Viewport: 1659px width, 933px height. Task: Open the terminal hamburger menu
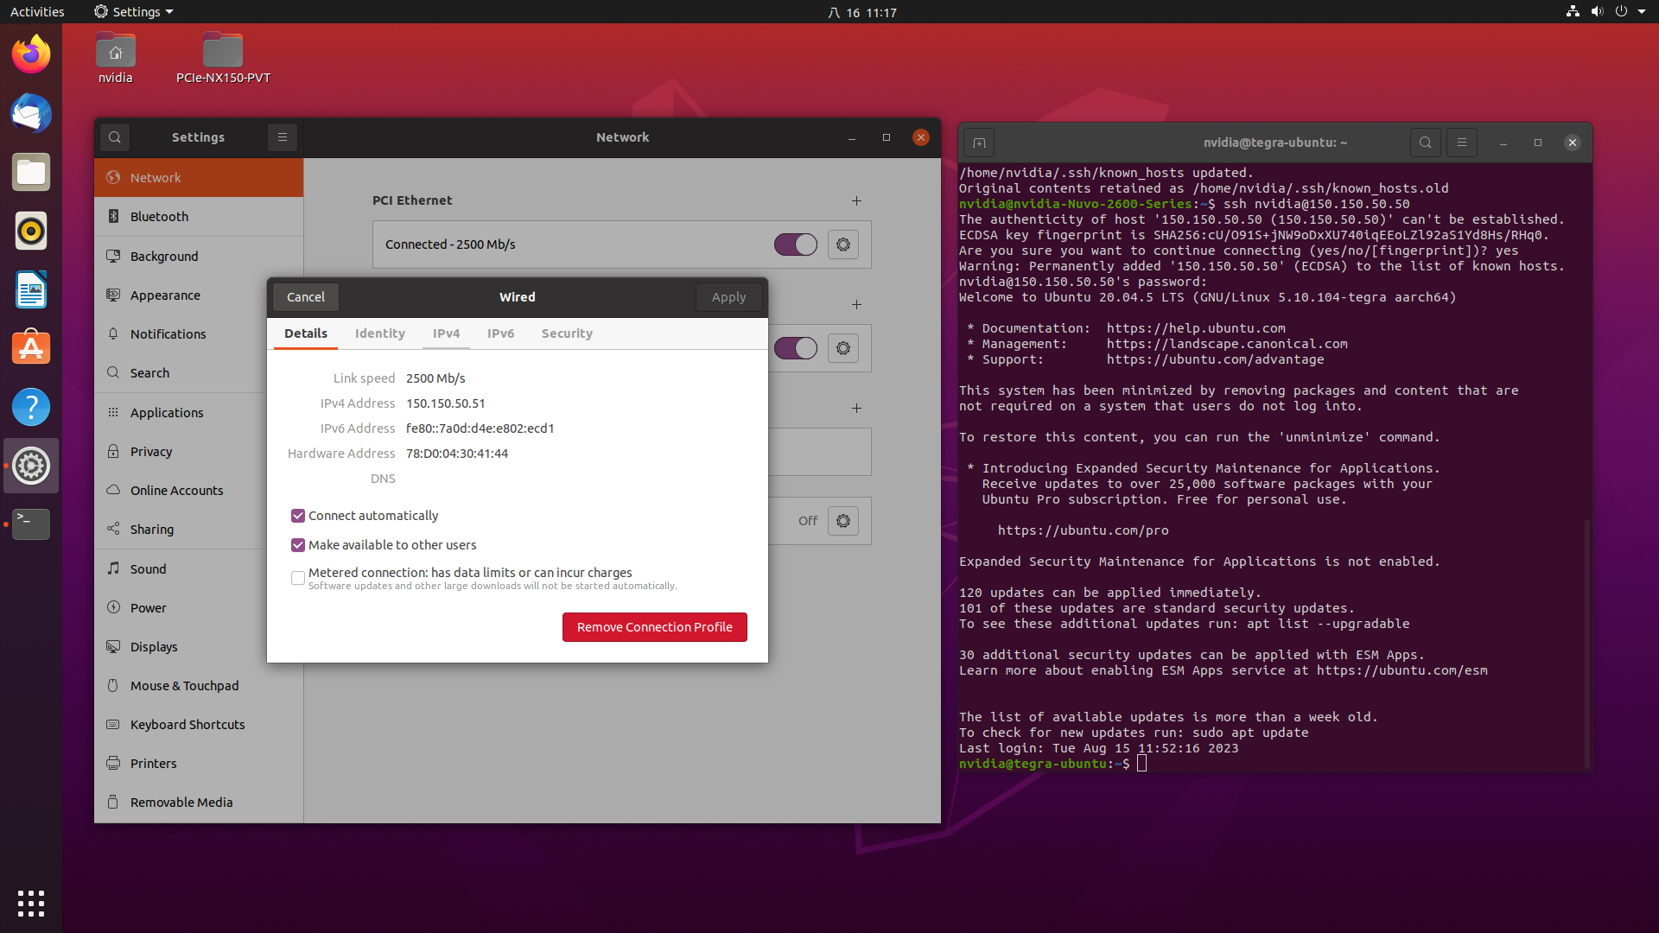(x=1461, y=143)
